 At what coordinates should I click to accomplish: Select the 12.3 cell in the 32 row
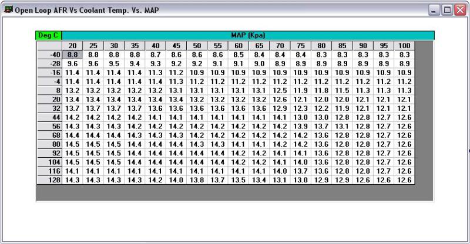[301, 109]
